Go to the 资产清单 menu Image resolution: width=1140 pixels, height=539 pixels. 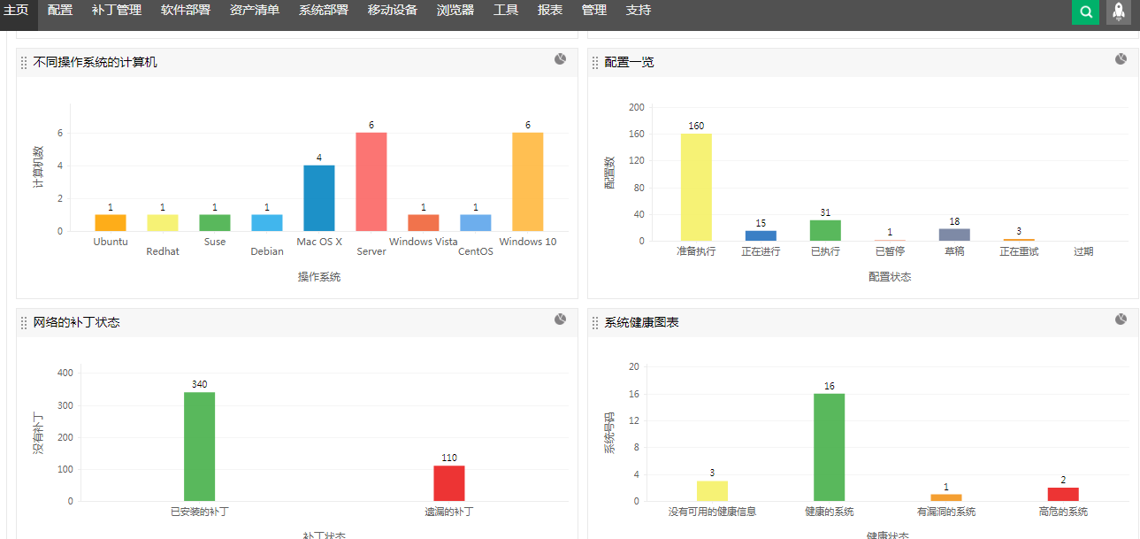click(x=255, y=11)
